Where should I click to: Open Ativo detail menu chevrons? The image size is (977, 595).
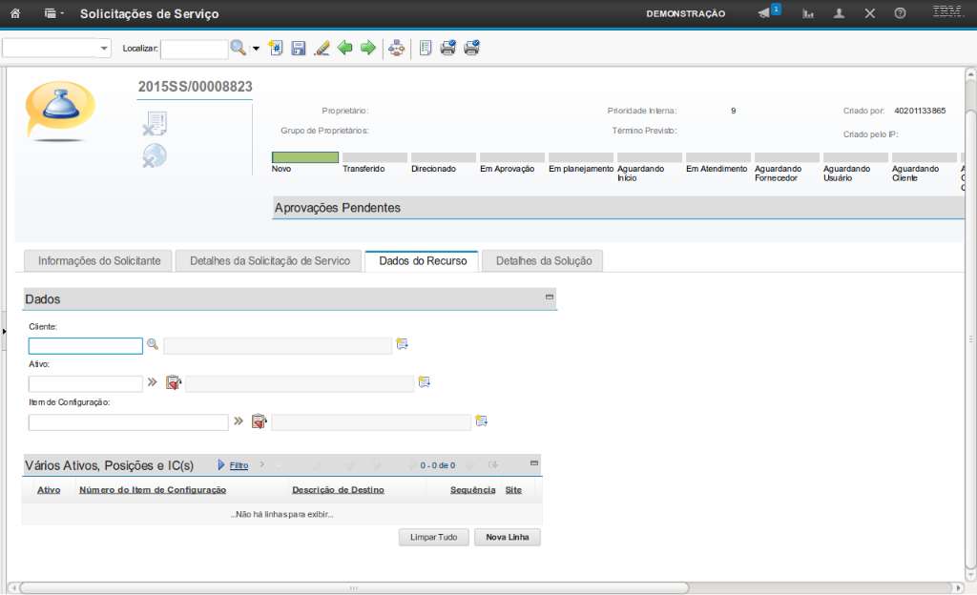(x=152, y=382)
